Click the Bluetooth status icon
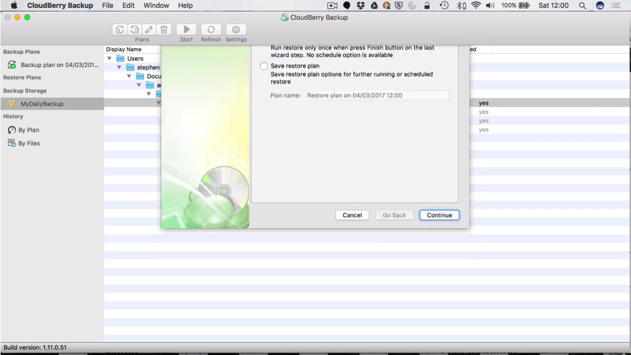Image resolution: width=631 pixels, height=355 pixels. [x=461, y=5]
